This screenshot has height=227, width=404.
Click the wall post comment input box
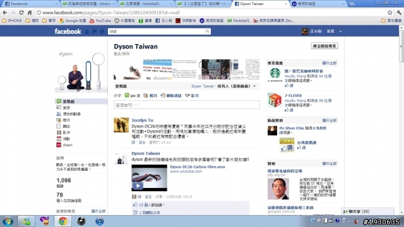click(187, 105)
